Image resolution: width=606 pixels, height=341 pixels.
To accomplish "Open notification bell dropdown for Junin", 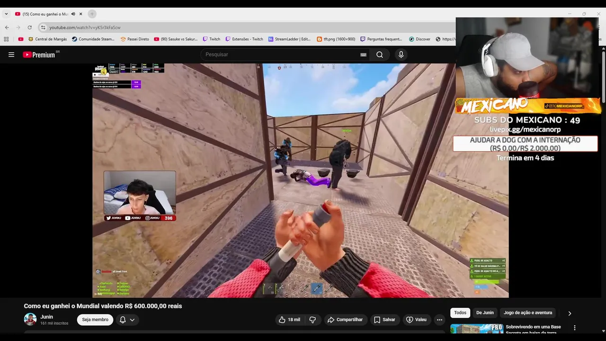I will [127, 320].
